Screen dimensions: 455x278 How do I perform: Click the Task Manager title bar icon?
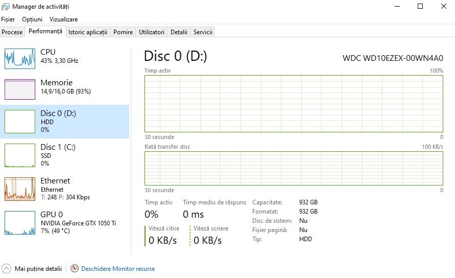[x=6, y=7]
